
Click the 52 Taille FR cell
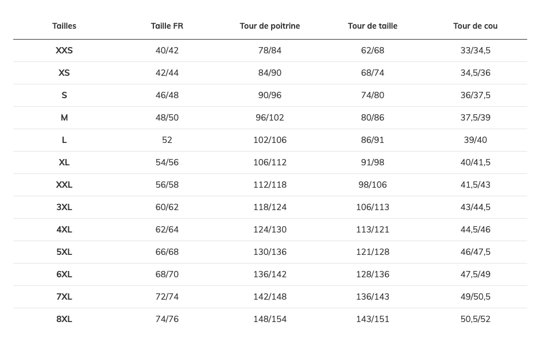coord(167,140)
